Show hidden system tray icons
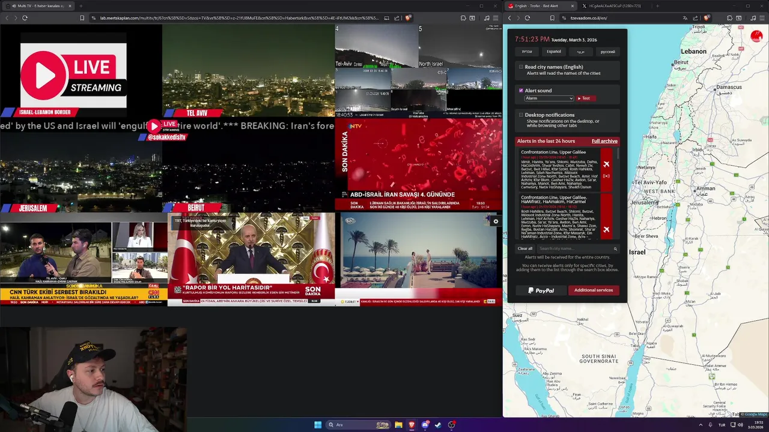769x432 pixels. coord(700,425)
